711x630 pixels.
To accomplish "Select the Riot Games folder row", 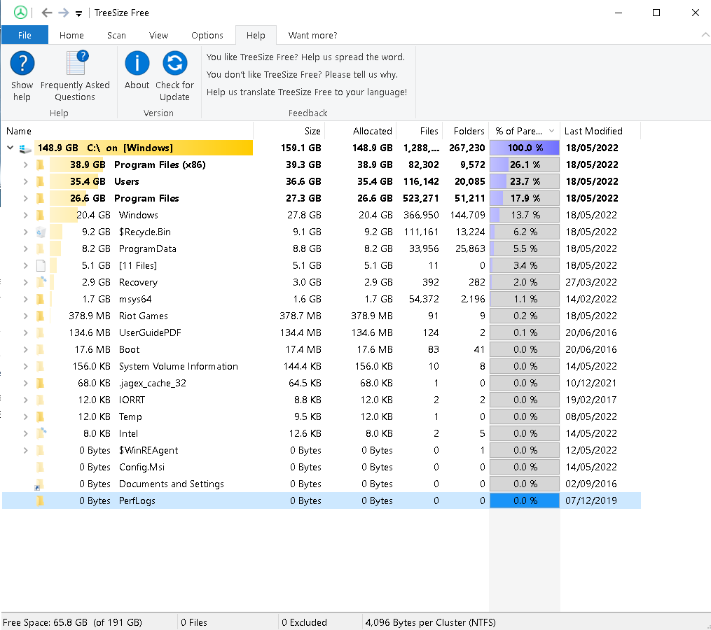I will [143, 316].
